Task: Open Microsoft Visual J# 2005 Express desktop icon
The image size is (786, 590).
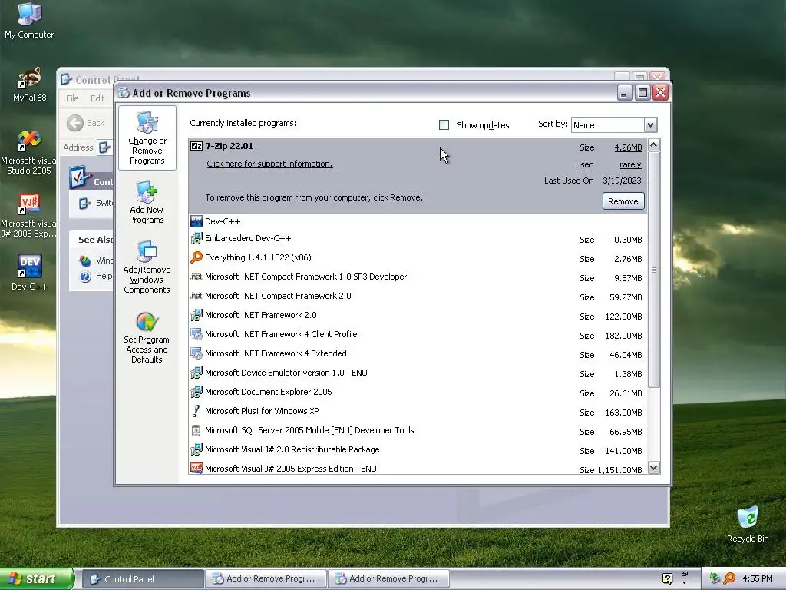Action: (x=29, y=204)
